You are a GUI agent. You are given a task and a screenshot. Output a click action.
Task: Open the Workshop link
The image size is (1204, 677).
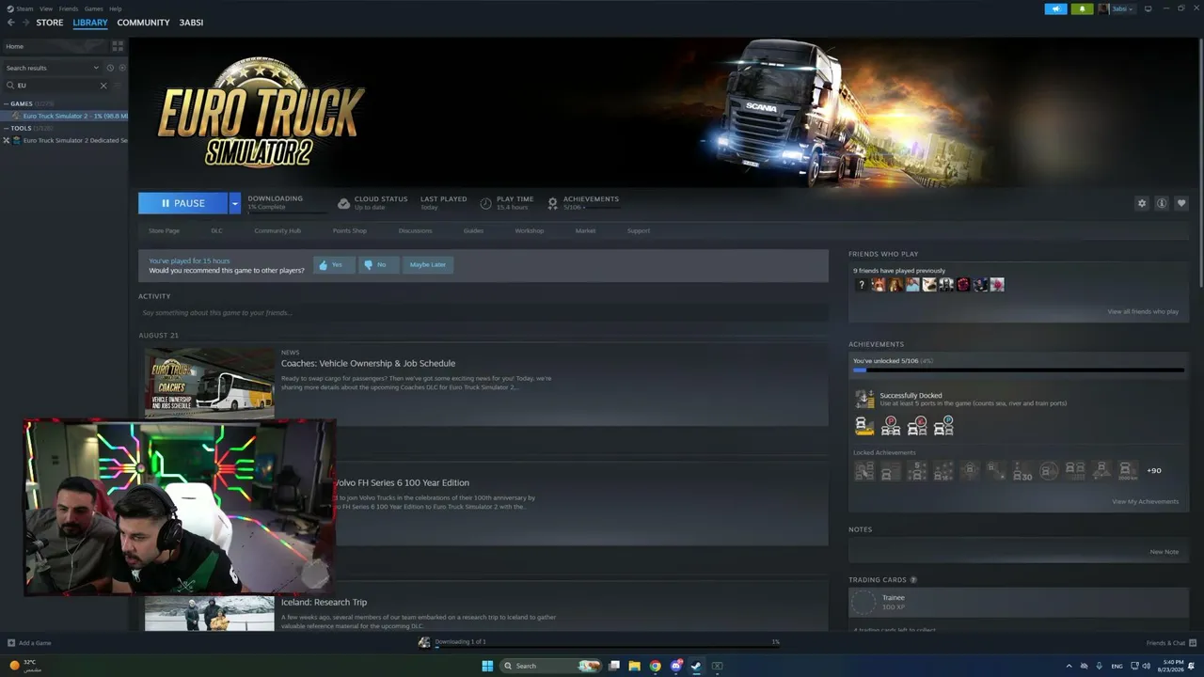(529, 230)
